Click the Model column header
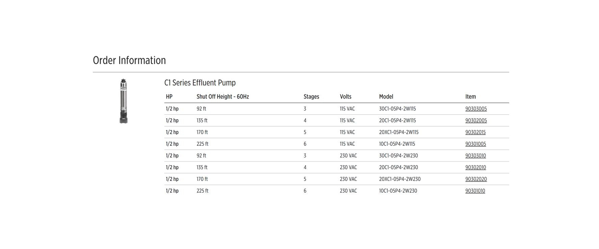This screenshot has width=599, height=249. pyautogui.click(x=386, y=97)
